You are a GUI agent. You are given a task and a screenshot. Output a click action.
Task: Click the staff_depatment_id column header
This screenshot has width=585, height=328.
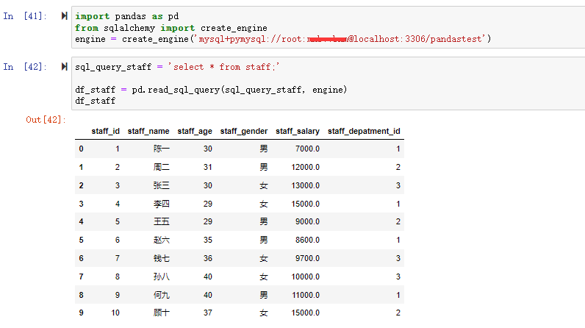(364, 132)
